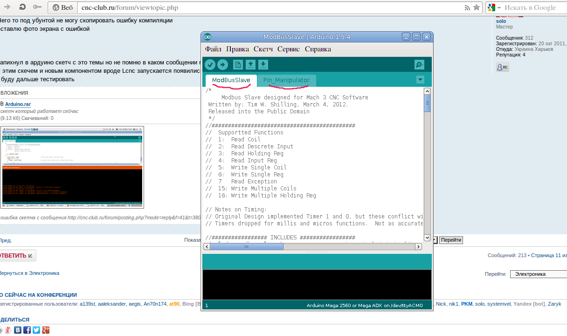The image size is (567, 336).
Task: Click the Open sketch up-arrow icon
Action: 250,64
